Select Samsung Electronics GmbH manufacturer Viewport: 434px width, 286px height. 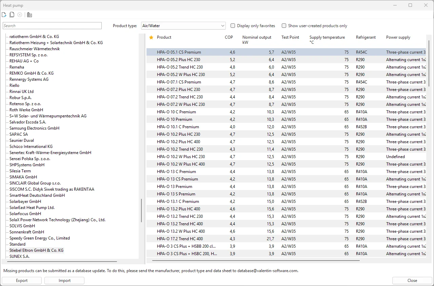(x=34, y=128)
